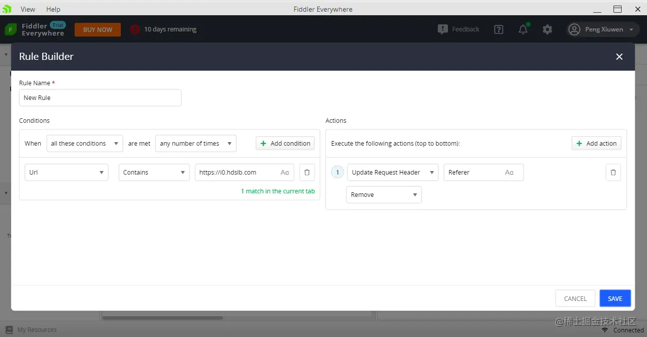Click the Connected status indicator
Screen dimensions: 647x337
(x=623, y=330)
